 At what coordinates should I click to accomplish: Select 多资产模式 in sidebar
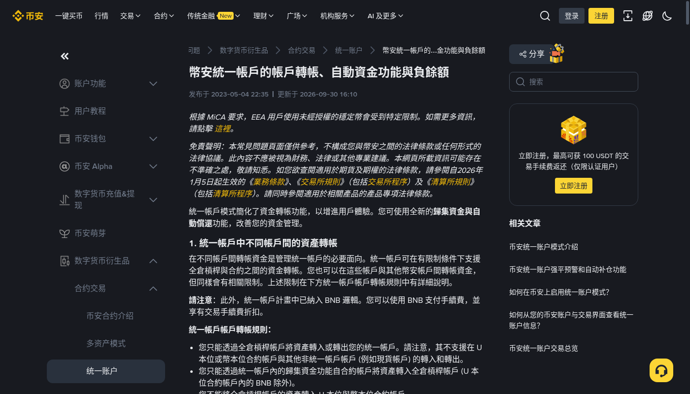(106, 343)
